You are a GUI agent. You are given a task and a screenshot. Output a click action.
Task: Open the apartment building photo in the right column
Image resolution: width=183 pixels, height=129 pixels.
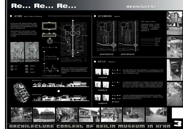tap(174, 23)
